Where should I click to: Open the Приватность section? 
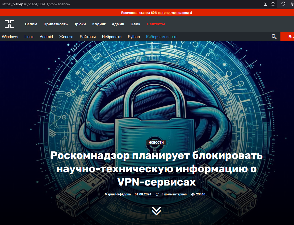pyautogui.click(x=56, y=24)
